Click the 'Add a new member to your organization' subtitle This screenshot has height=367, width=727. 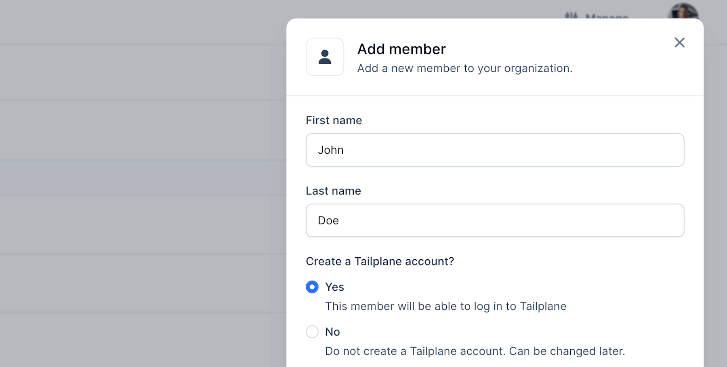(464, 68)
